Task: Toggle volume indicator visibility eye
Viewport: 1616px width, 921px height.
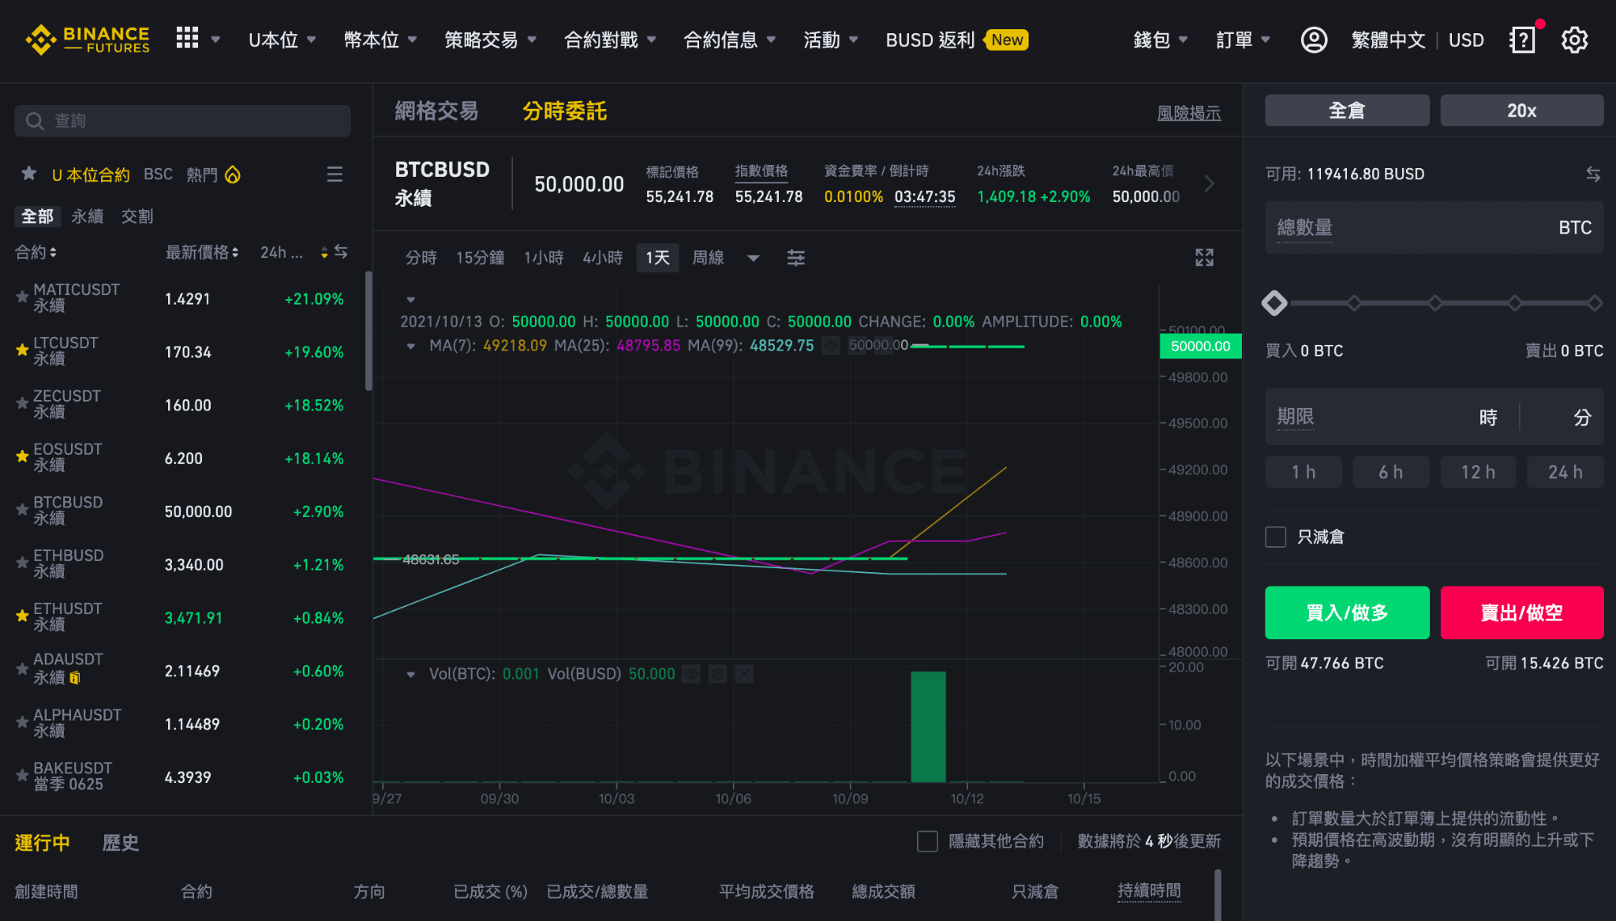Action: (691, 674)
